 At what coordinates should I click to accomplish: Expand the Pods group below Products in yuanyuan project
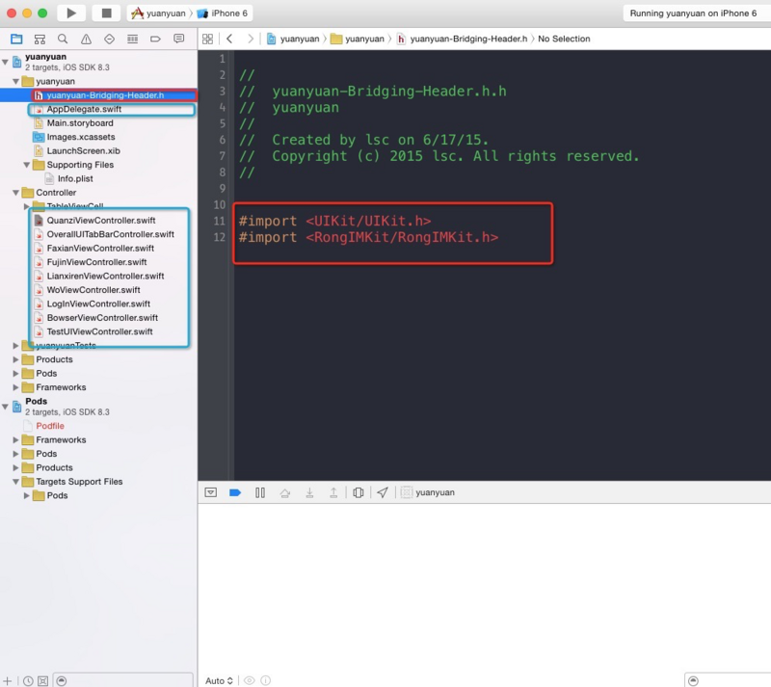pos(15,373)
